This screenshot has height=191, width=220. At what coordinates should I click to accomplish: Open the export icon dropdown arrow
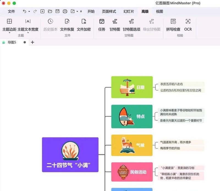77,12
